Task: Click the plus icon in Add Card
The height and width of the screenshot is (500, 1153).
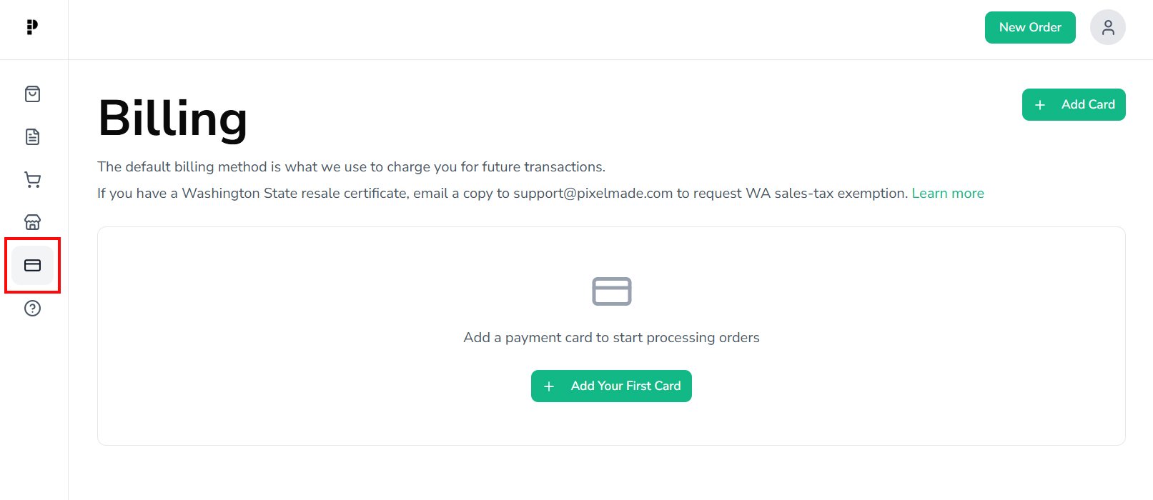Action: [1040, 105]
